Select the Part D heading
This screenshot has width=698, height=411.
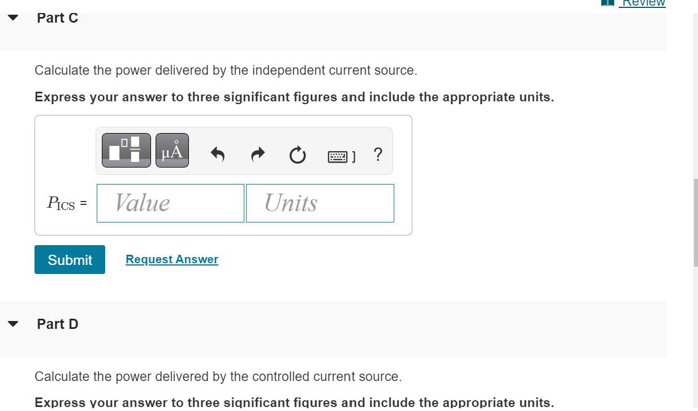click(x=57, y=324)
